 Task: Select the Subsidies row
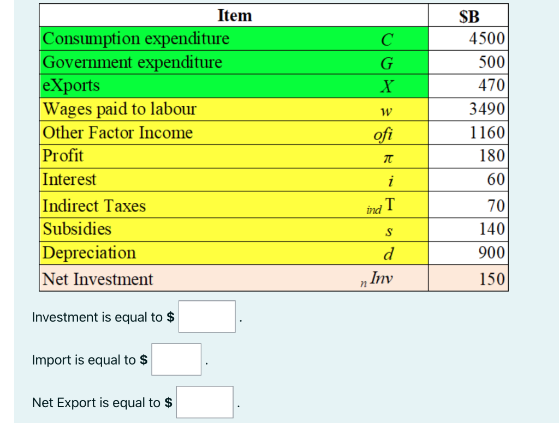(x=164, y=229)
